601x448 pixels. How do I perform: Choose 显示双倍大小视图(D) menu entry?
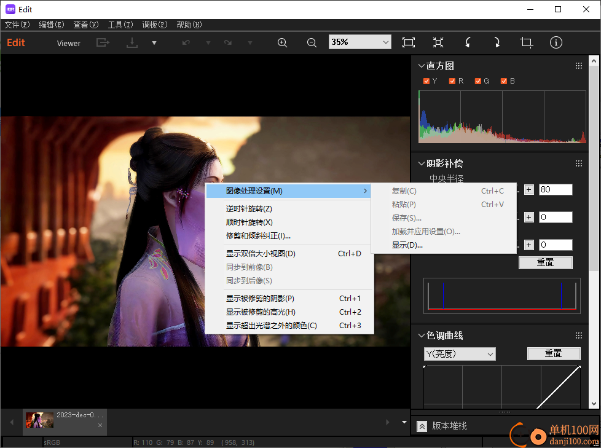[289, 254]
